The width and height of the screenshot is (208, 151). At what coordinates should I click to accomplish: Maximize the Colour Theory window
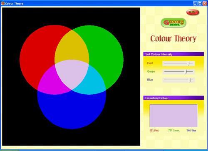(x=200, y=3)
